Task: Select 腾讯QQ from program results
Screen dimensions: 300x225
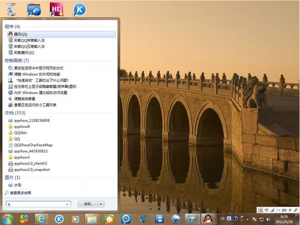Action: click(x=20, y=34)
